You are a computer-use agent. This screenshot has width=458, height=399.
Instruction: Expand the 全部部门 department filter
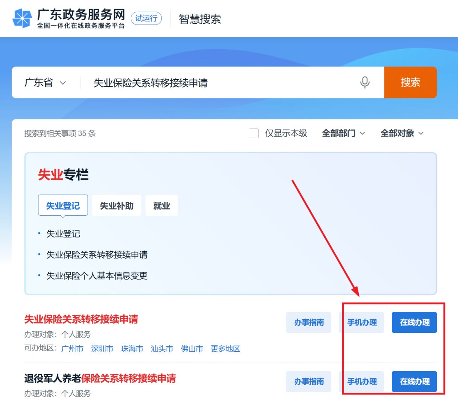click(x=343, y=133)
